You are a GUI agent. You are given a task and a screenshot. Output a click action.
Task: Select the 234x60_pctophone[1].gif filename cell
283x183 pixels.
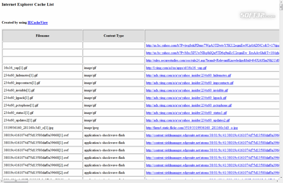pyautogui.click(x=43, y=105)
